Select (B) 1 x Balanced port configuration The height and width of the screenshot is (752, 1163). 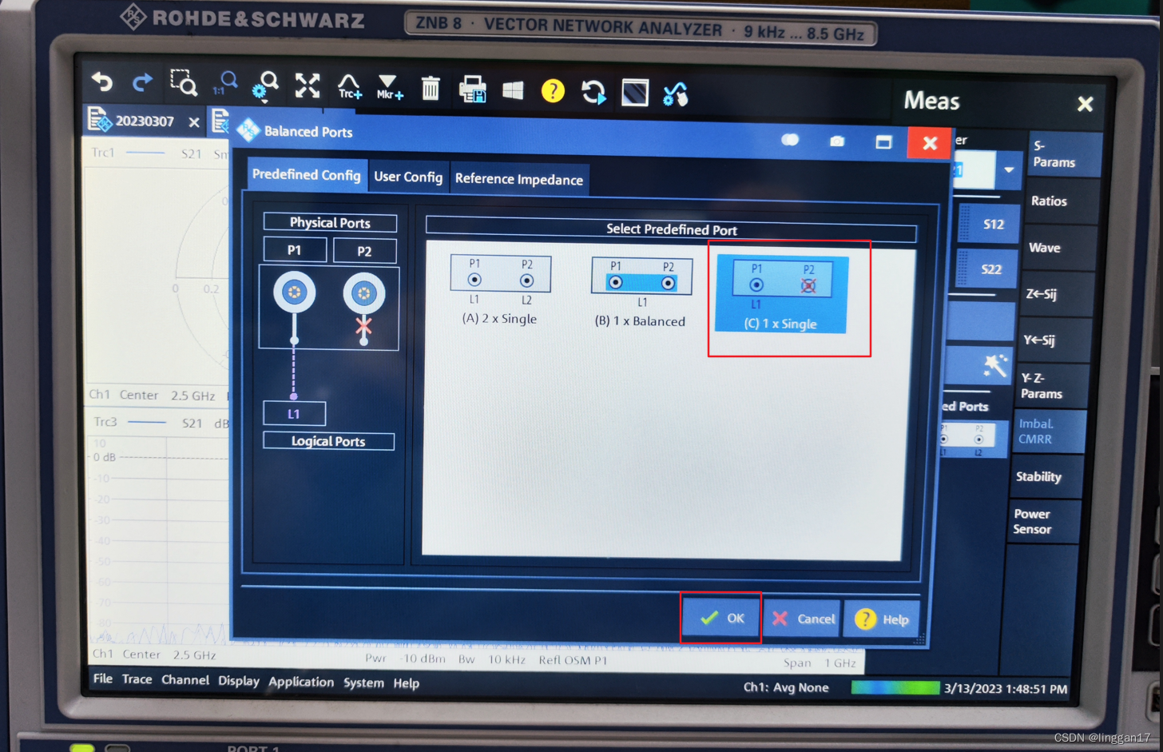641,292
